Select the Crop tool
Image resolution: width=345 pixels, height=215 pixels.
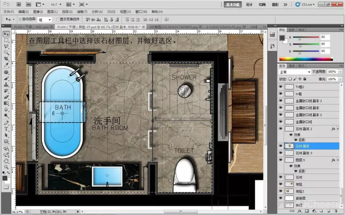pyautogui.click(x=6, y=59)
